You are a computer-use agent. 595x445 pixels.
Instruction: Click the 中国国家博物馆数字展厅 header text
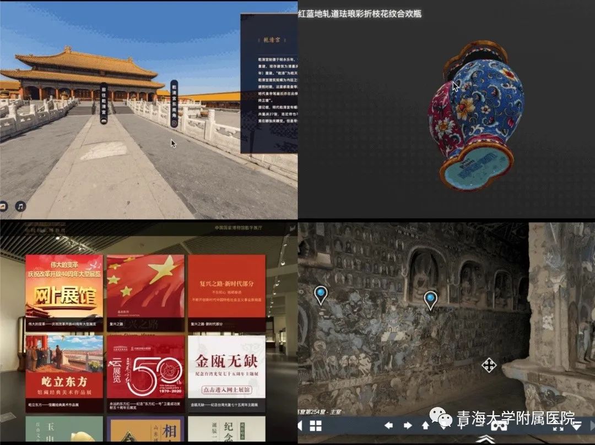(x=239, y=228)
